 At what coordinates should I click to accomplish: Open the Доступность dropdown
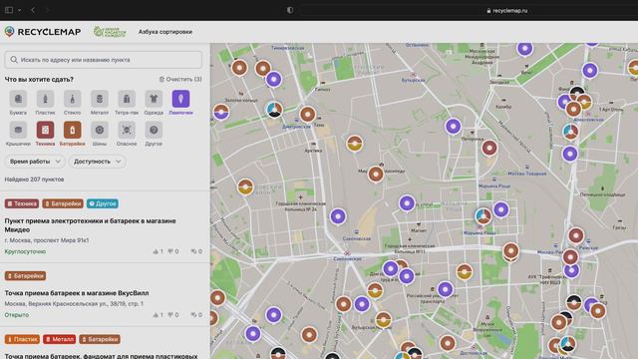click(97, 162)
